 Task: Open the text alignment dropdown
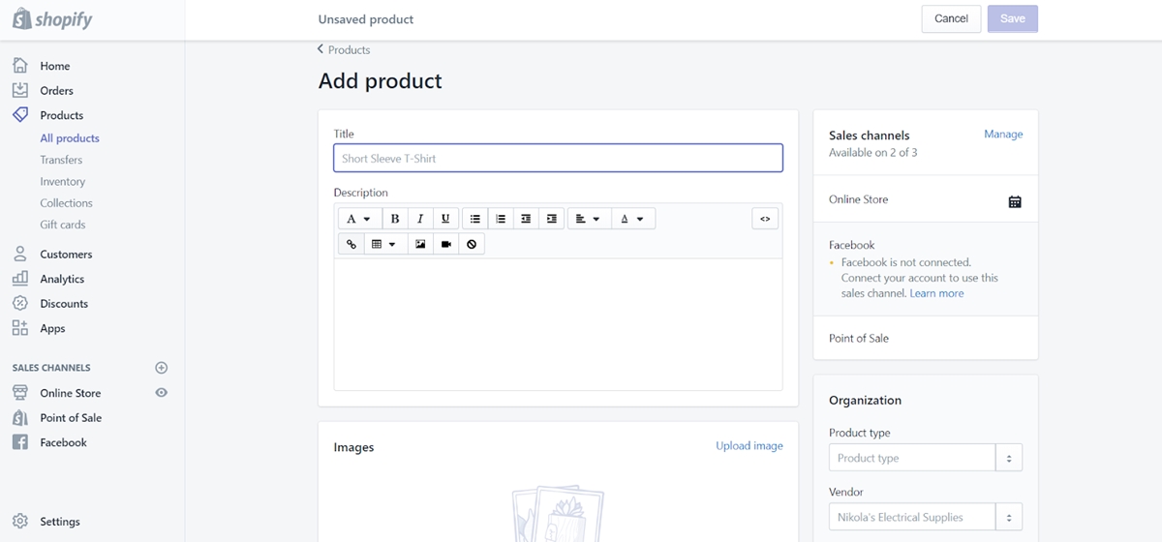point(589,219)
